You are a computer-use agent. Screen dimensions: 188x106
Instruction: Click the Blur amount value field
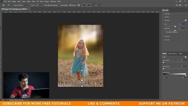[182, 24]
